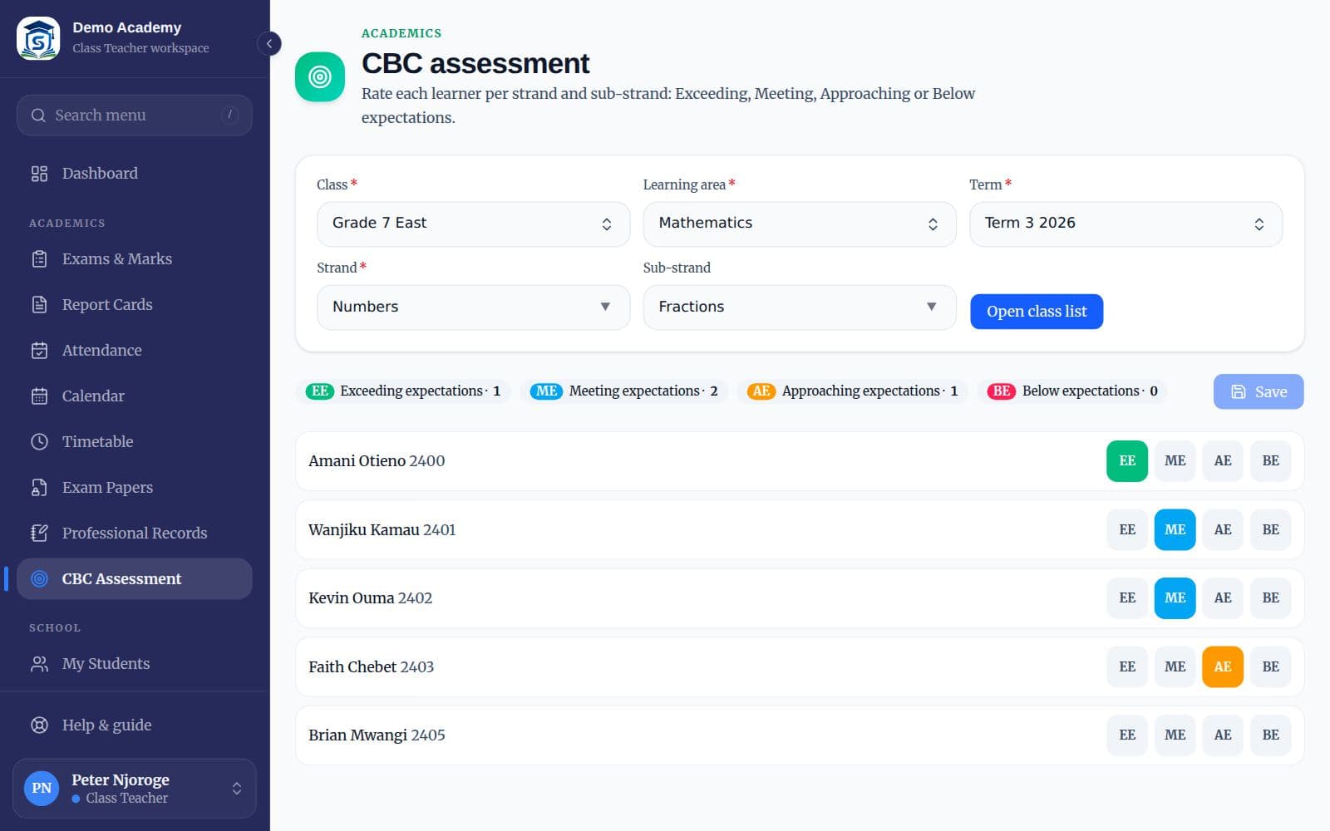Focus the Search menu input field
The image size is (1330, 831).
coord(135,116)
